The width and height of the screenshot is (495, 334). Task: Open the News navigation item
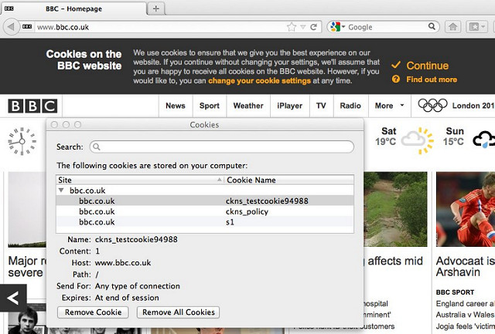tap(176, 106)
